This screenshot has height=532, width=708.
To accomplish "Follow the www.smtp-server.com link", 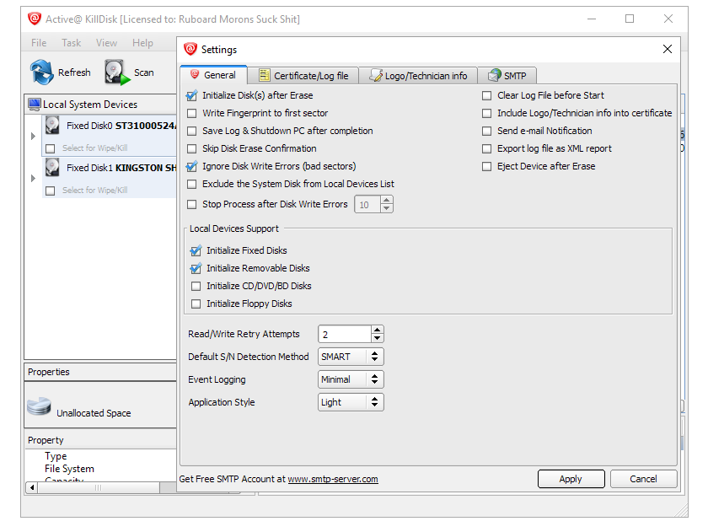I will (333, 479).
